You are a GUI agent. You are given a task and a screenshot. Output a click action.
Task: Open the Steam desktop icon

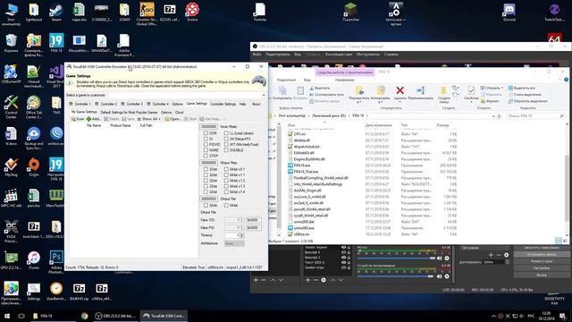pyautogui.click(x=56, y=12)
